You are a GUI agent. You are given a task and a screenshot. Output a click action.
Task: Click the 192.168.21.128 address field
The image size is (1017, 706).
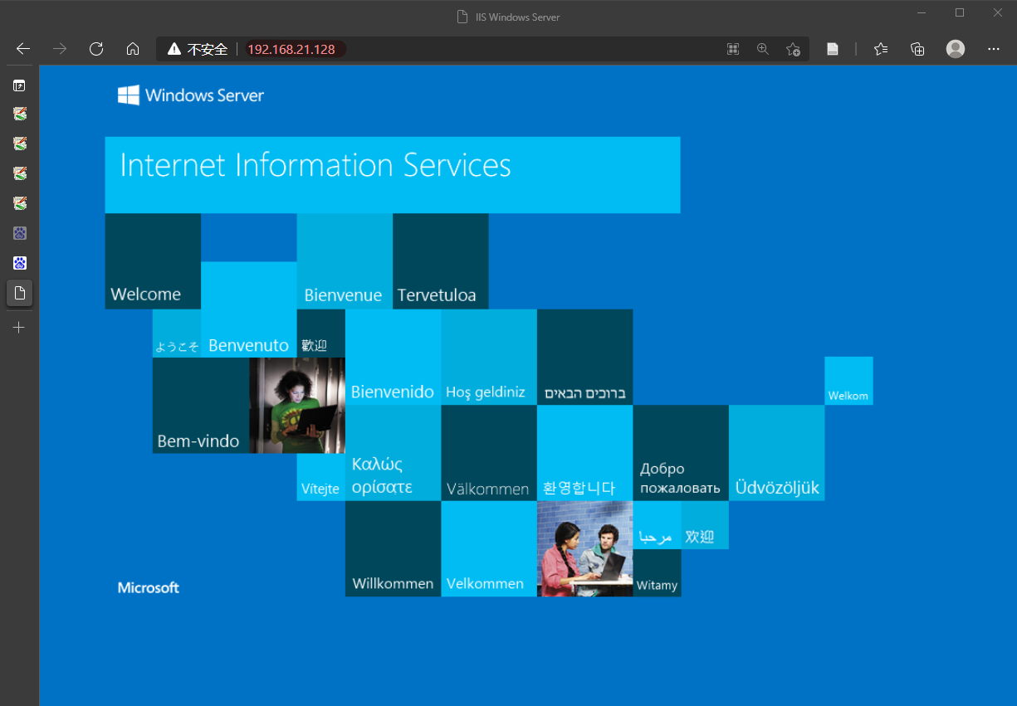tap(291, 49)
